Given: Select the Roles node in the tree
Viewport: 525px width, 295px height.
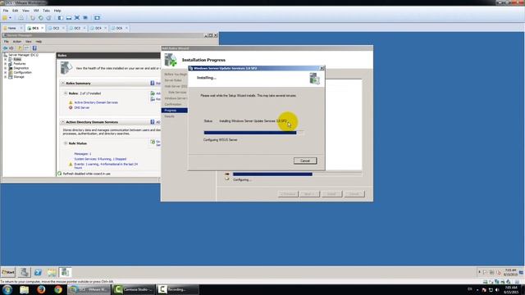Looking at the screenshot, I should click(17, 59).
